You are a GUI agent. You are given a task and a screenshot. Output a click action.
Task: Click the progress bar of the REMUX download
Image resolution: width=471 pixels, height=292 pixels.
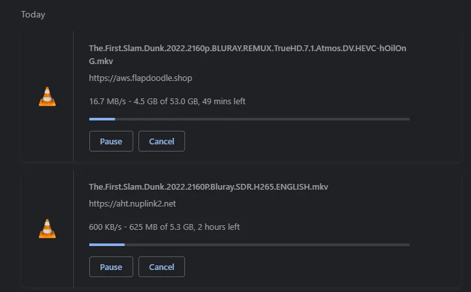click(x=249, y=119)
